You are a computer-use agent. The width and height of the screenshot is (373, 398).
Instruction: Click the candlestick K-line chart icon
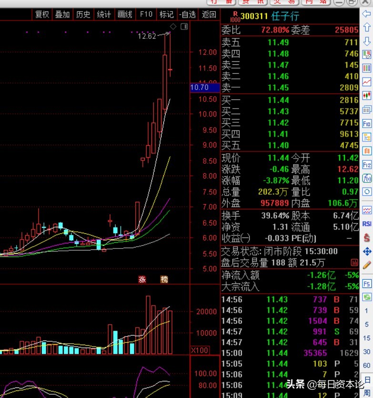367,96
